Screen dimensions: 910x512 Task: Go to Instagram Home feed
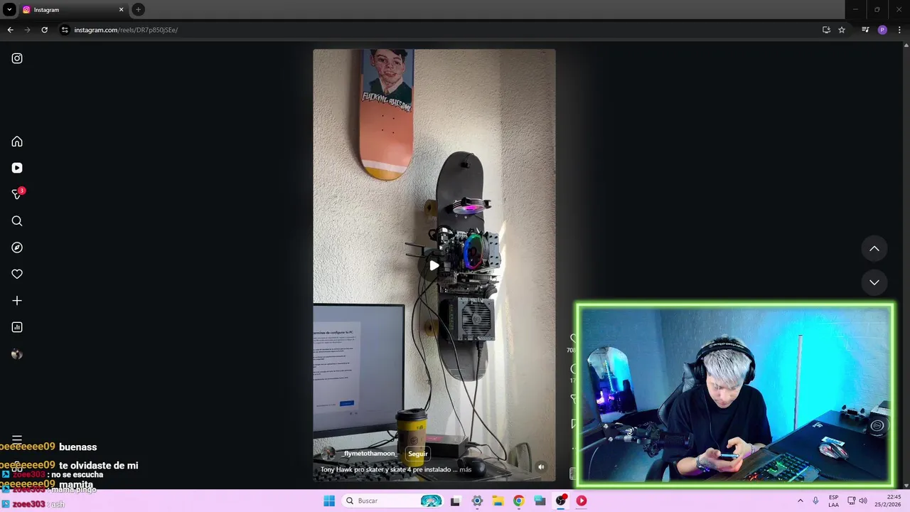(x=17, y=142)
